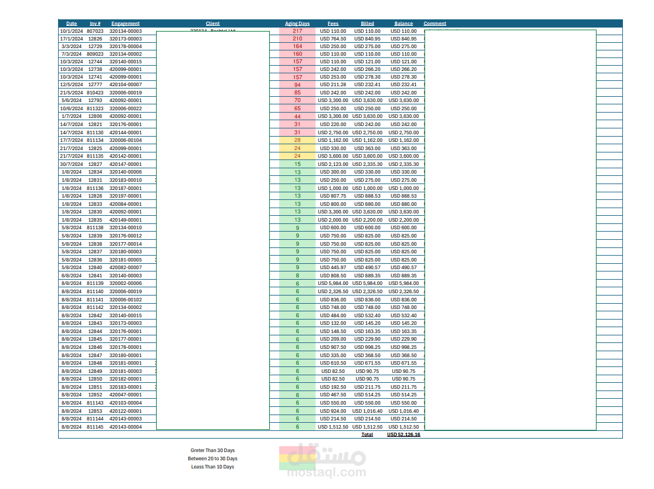
Task: Click the Engagement column header
Action: coord(126,24)
